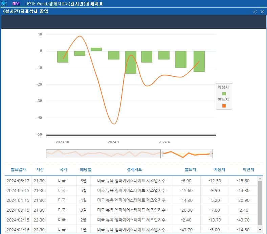This screenshot has width=267, height=234.
Task: Click the 시간 column header
Action: tap(40, 169)
